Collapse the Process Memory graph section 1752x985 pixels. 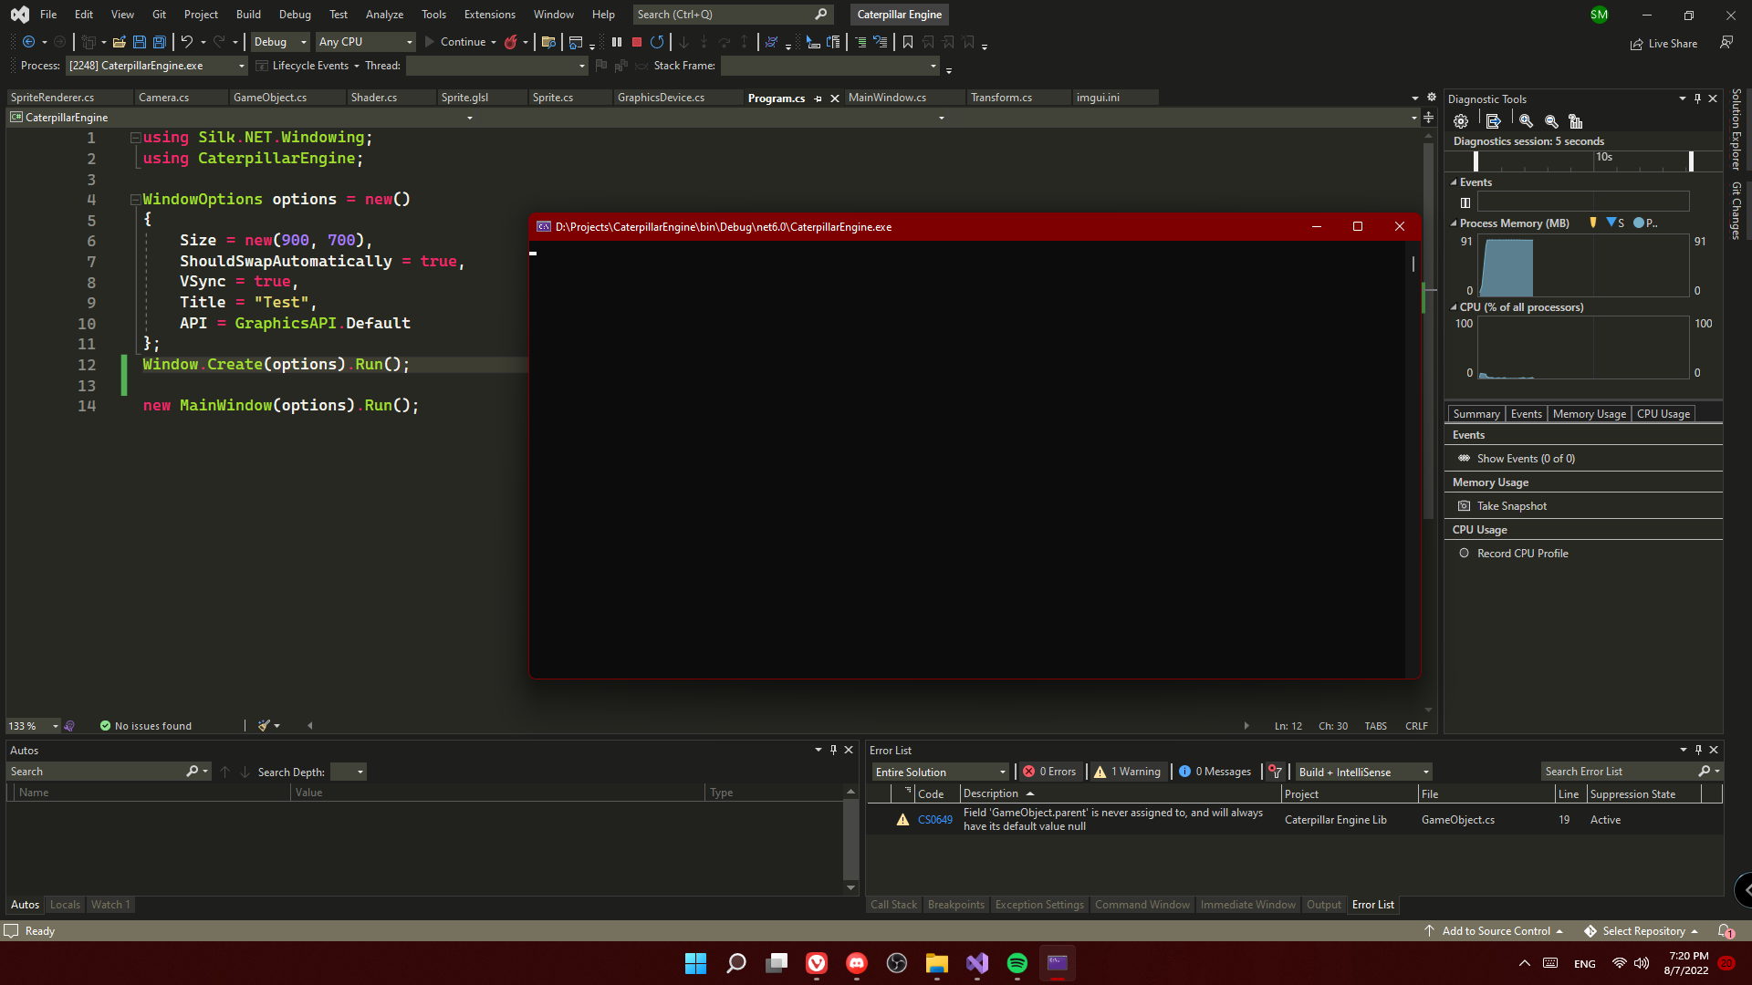click(x=1454, y=223)
